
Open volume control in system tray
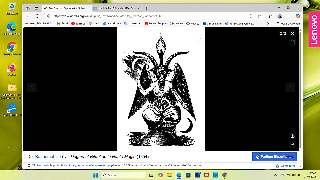[x=293, y=175]
